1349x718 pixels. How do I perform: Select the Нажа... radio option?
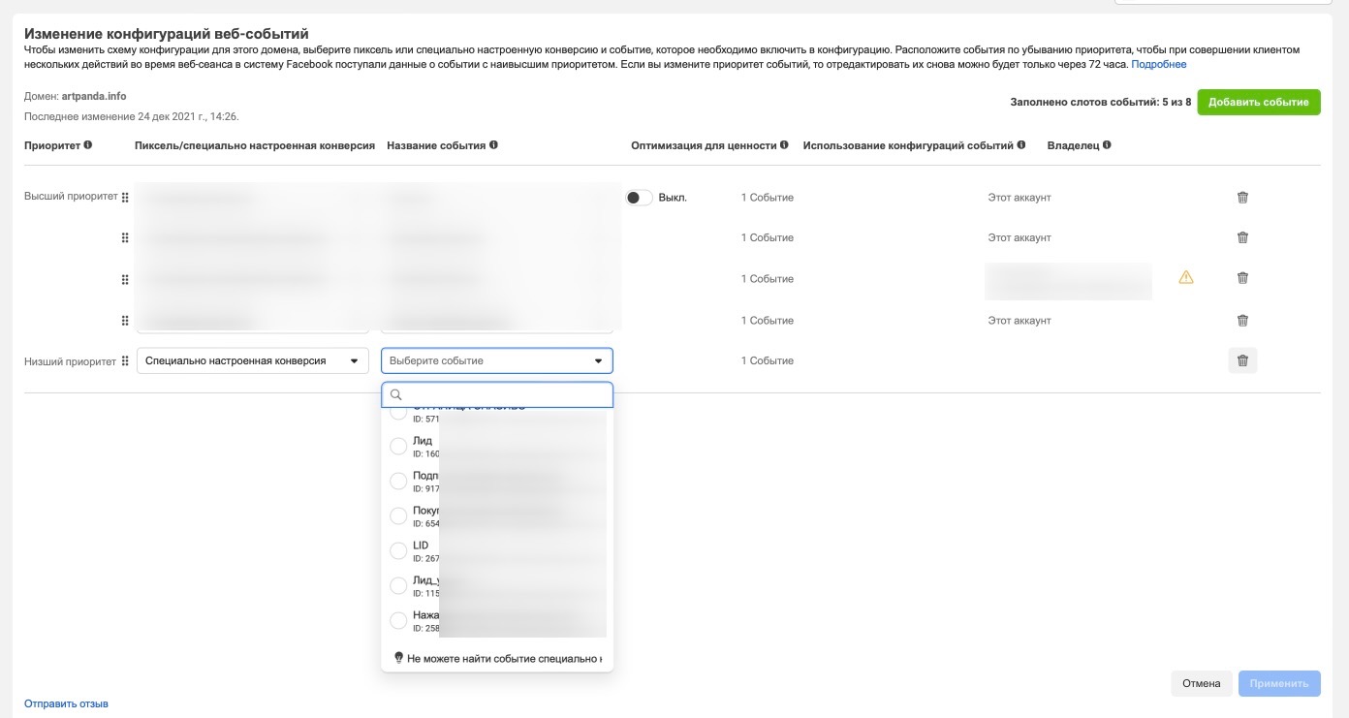tap(398, 620)
